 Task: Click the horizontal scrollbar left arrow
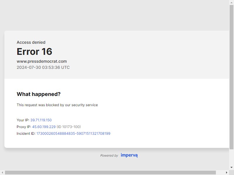(2, 172)
